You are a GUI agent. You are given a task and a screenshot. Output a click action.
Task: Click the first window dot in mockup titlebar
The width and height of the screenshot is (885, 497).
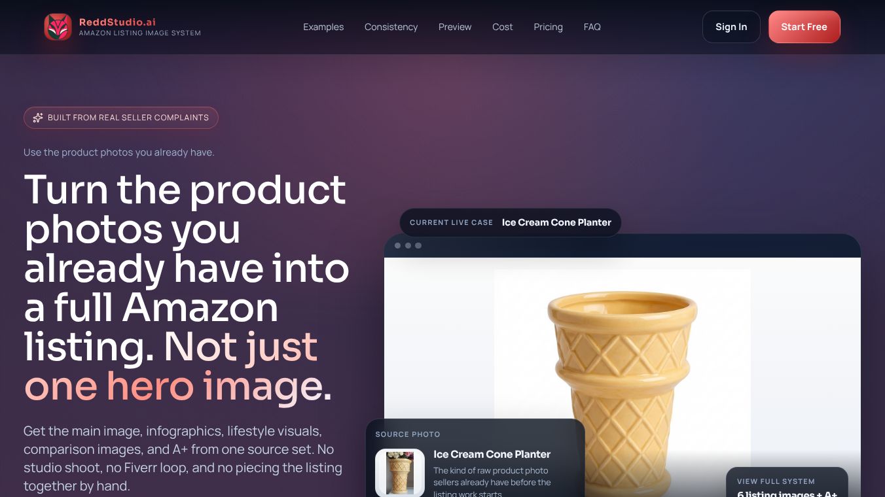(397, 246)
